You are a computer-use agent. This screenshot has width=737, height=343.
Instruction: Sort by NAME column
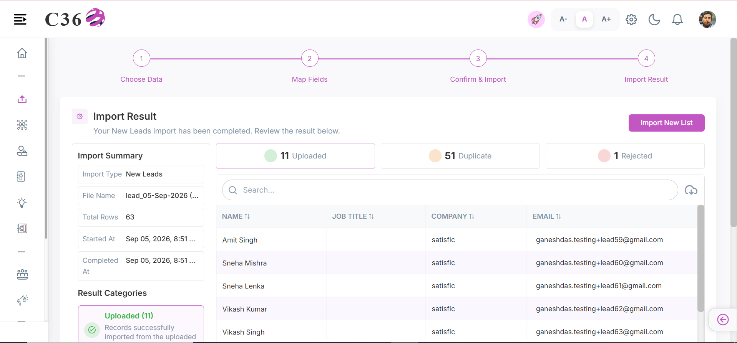tap(236, 216)
